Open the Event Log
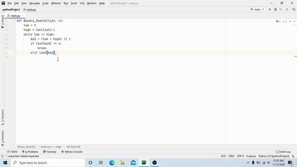 [283, 152]
